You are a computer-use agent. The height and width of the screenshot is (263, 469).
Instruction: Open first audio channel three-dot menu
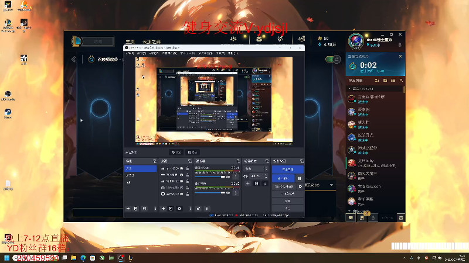236,177
